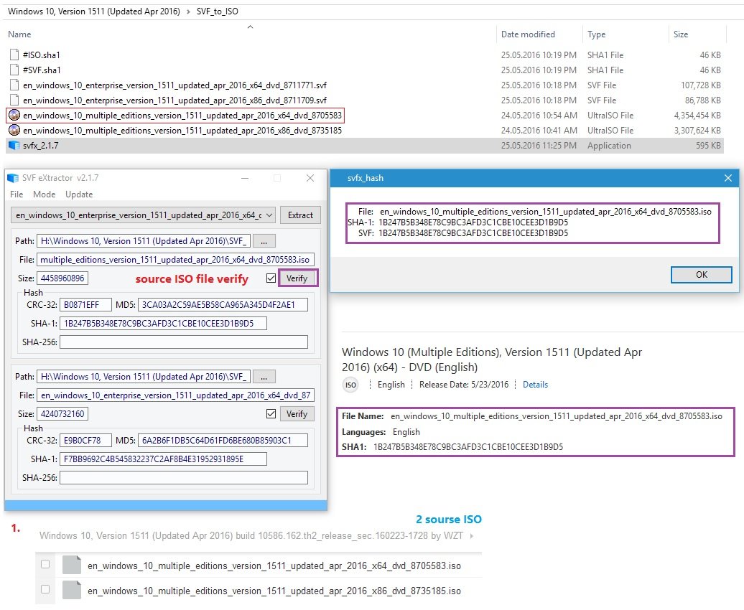
Task: Select en_windows_10_enterprise x64_dvd_8711771.svf filename
Action: pyautogui.click(x=175, y=85)
